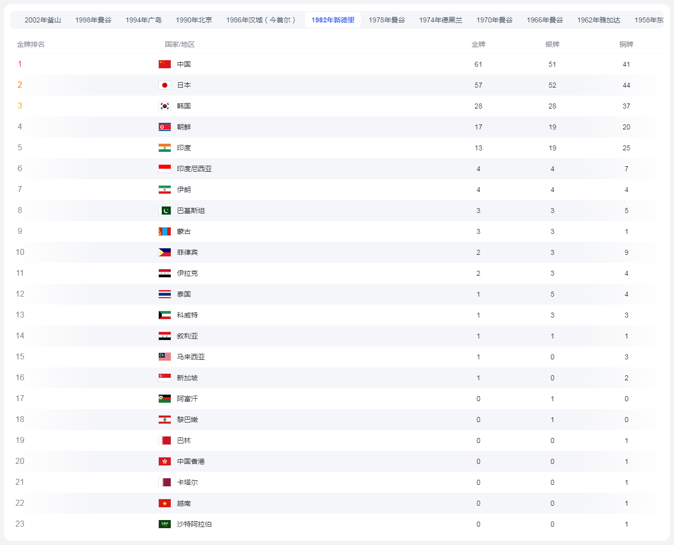674x545 pixels.
Task: Click the Lebanon flag next to 黎巴嫩
Action: click(165, 420)
